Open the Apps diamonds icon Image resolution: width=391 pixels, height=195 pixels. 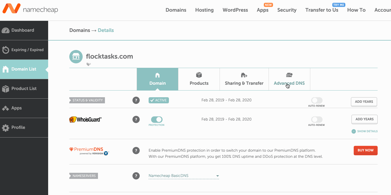(x=6, y=108)
